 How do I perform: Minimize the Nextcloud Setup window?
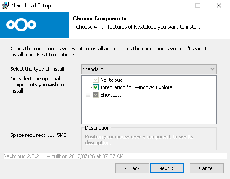click(x=177, y=6)
